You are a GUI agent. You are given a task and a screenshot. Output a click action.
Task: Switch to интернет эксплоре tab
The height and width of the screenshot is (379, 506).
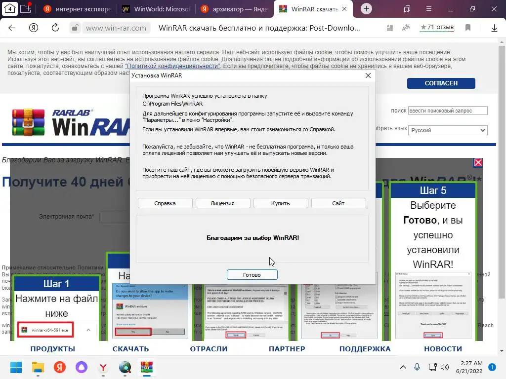coord(78,9)
